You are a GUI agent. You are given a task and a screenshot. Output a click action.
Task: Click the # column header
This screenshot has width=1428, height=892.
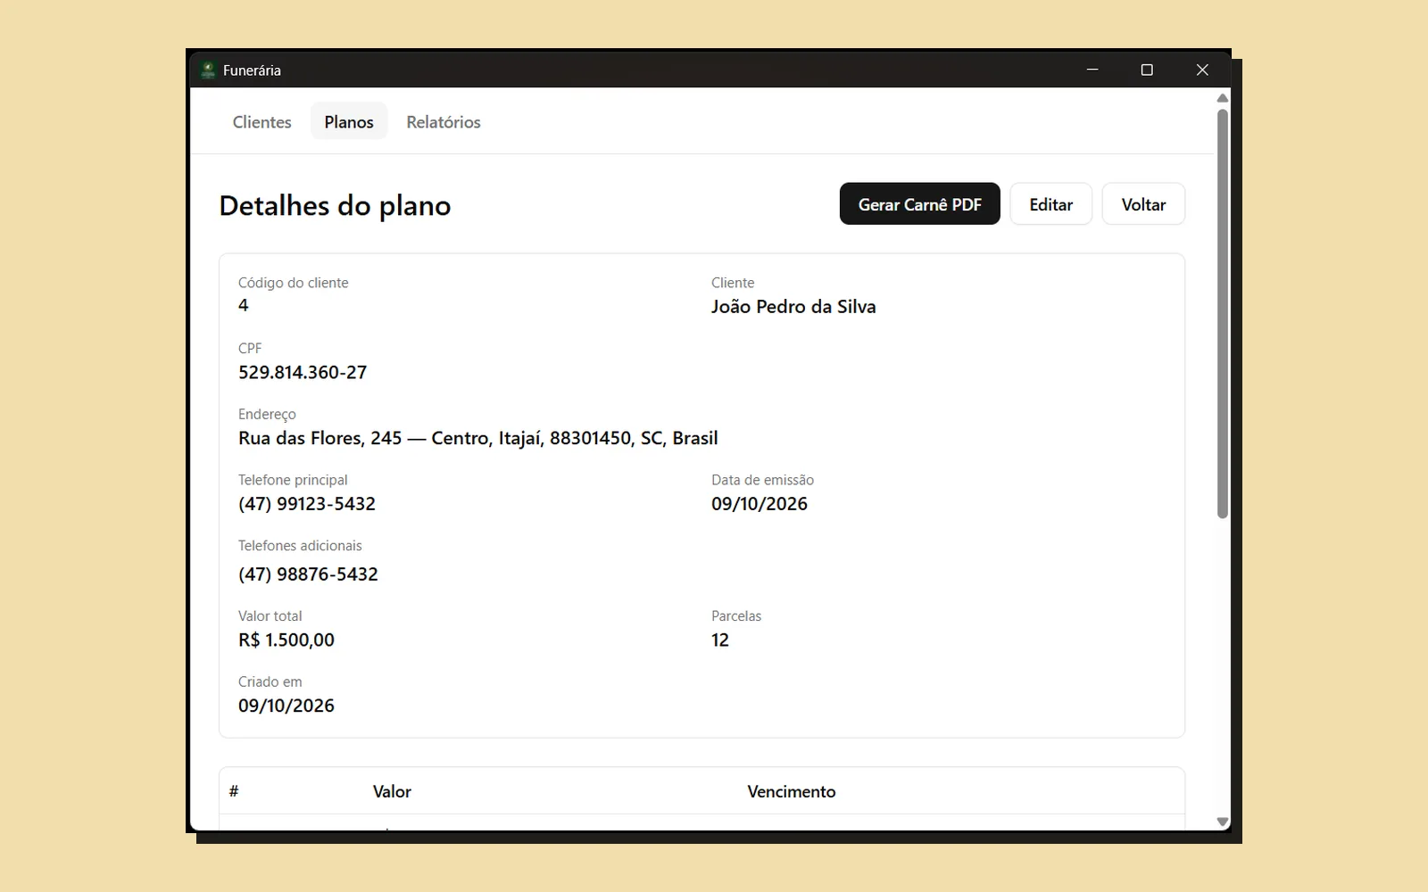click(234, 791)
